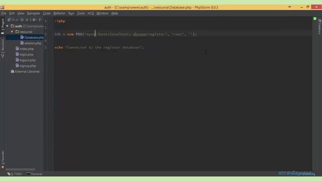Viewport: 322px width, 181px height.
Task: Open the Navigate menu
Action: [34, 14]
